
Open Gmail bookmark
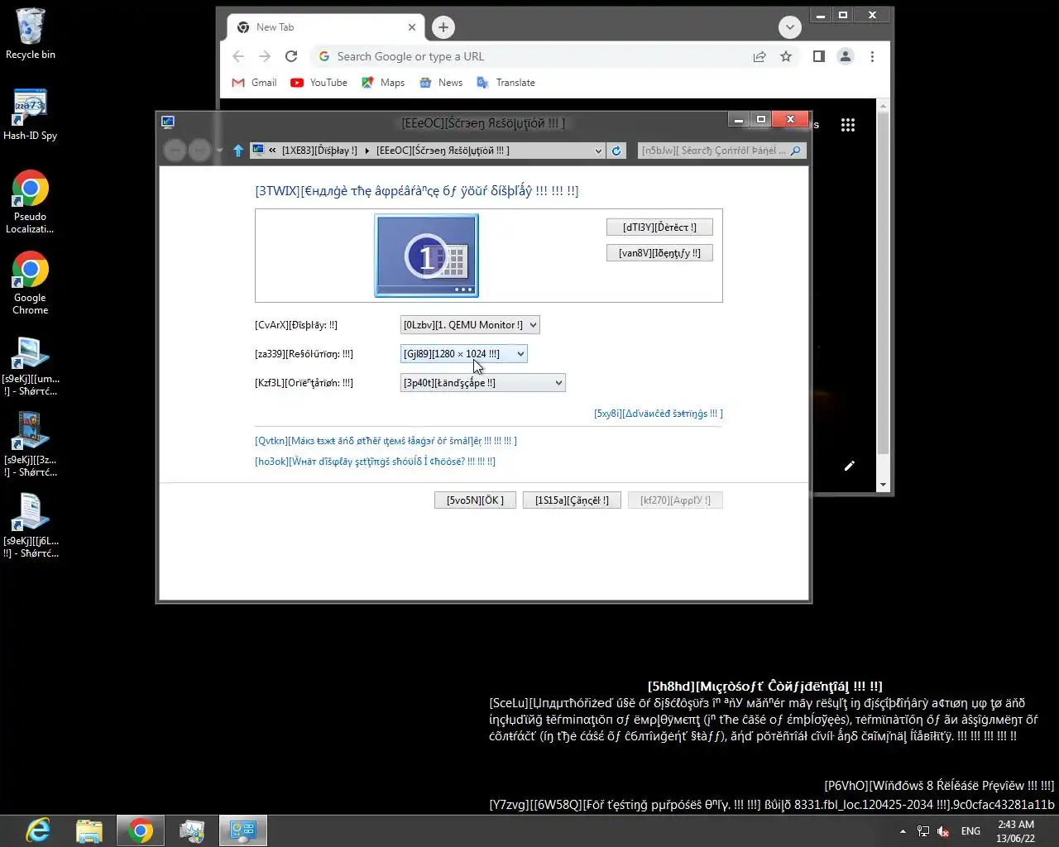pos(254,83)
